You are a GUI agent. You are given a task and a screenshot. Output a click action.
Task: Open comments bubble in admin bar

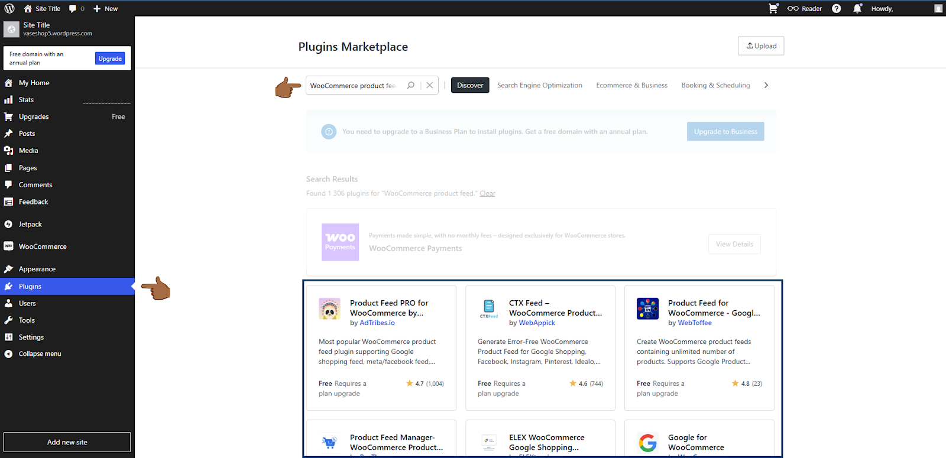click(x=73, y=8)
